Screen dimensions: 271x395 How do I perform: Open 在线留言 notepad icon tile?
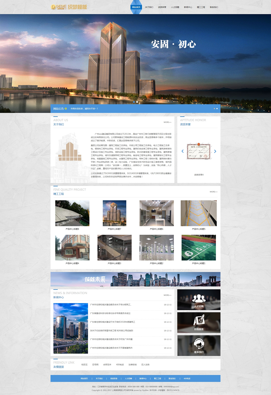[x=199, y=322]
